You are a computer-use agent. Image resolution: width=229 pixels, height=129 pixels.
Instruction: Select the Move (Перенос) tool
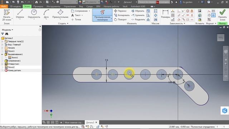coord(120,11)
